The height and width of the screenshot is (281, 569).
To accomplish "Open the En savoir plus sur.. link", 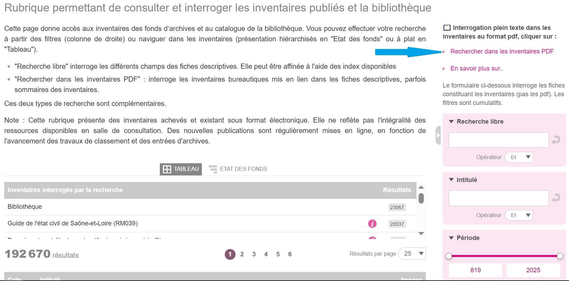I will (x=477, y=68).
